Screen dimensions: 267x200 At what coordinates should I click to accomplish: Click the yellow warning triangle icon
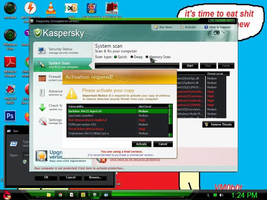pos(72,93)
